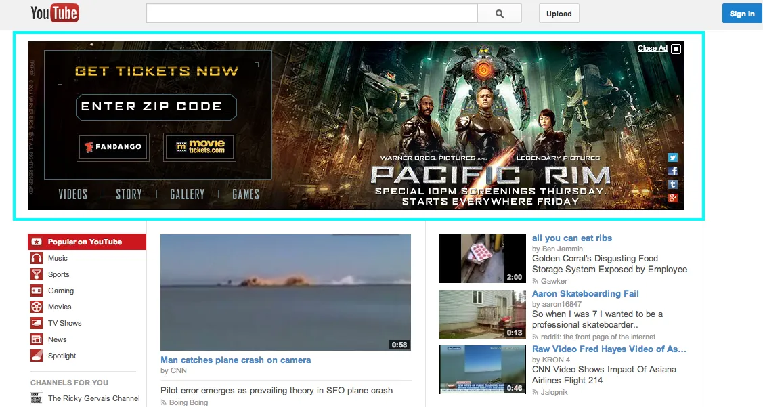Click the Upload button
This screenshot has height=407, width=763.
click(x=559, y=14)
